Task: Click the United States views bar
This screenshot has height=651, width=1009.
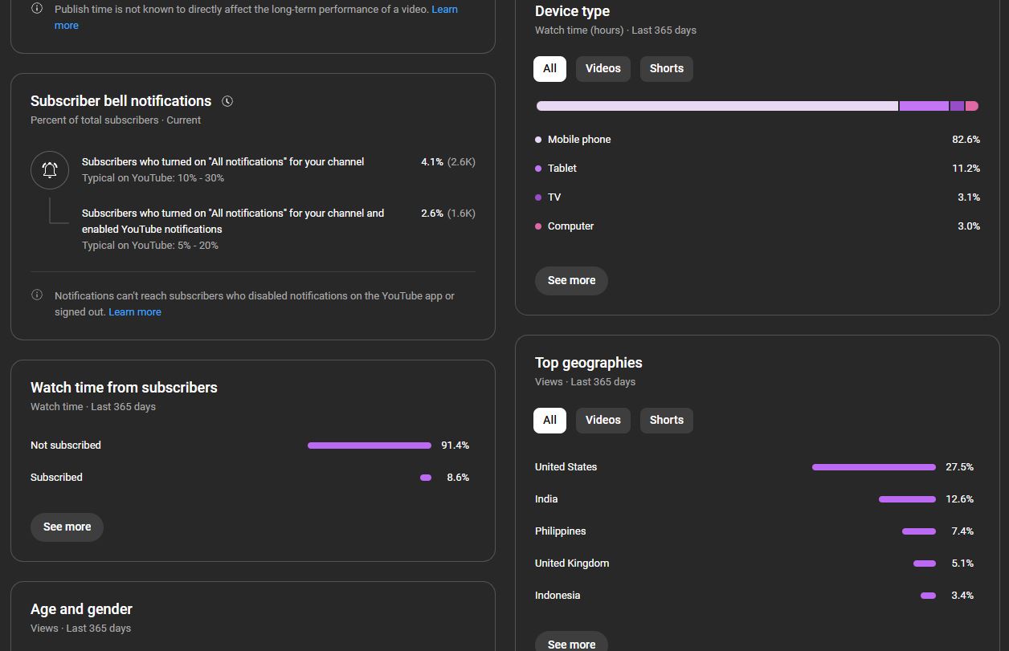Action: click(x=874, y=467)
